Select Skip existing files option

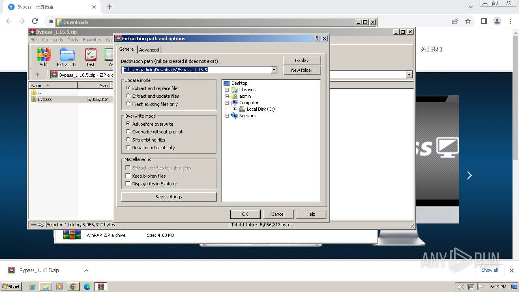146,140
